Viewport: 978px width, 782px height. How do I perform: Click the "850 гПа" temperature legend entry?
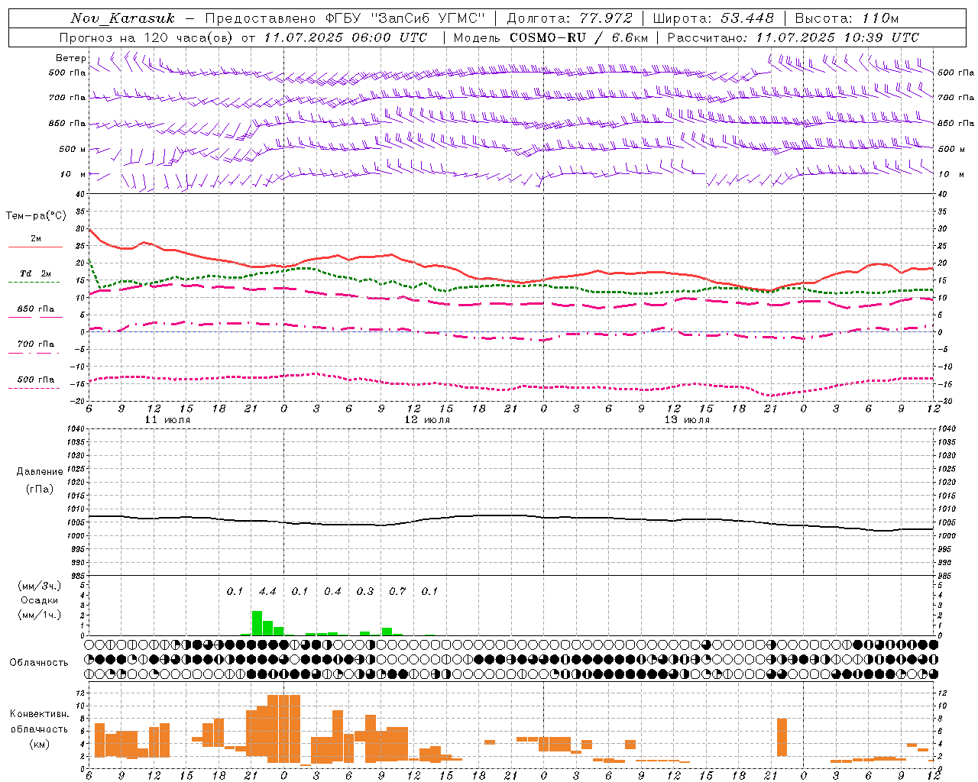point(36,309)
